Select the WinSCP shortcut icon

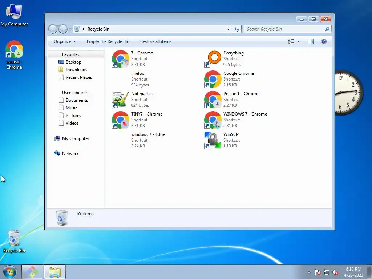click(213, 140)
